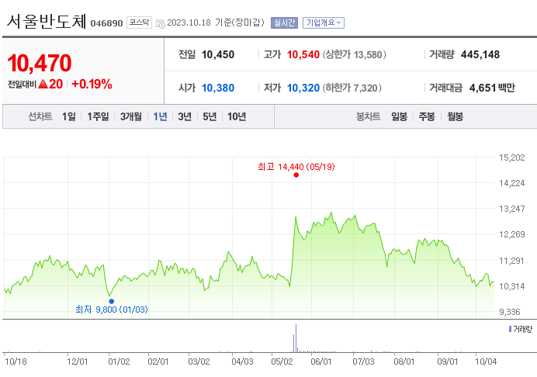The image size is (537, 377).
Task: Click the blue 최저 9,800 low marker dot
Action: [x=112, y=301]
